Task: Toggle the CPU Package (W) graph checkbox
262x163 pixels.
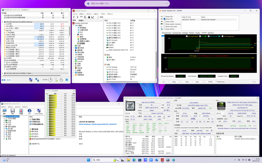Action: [x=222, y=36]
